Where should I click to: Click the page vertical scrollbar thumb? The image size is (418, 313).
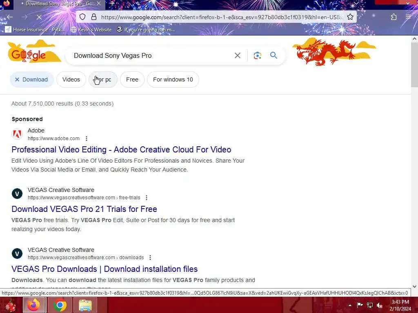pyautogui.click(x=414, y=66)
